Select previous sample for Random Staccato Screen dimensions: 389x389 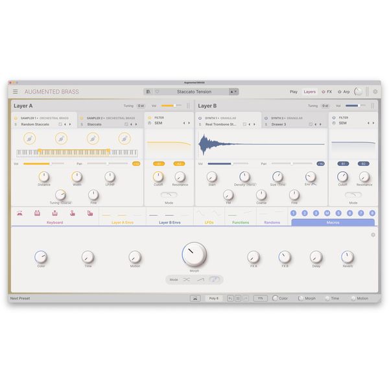[65, 124]
